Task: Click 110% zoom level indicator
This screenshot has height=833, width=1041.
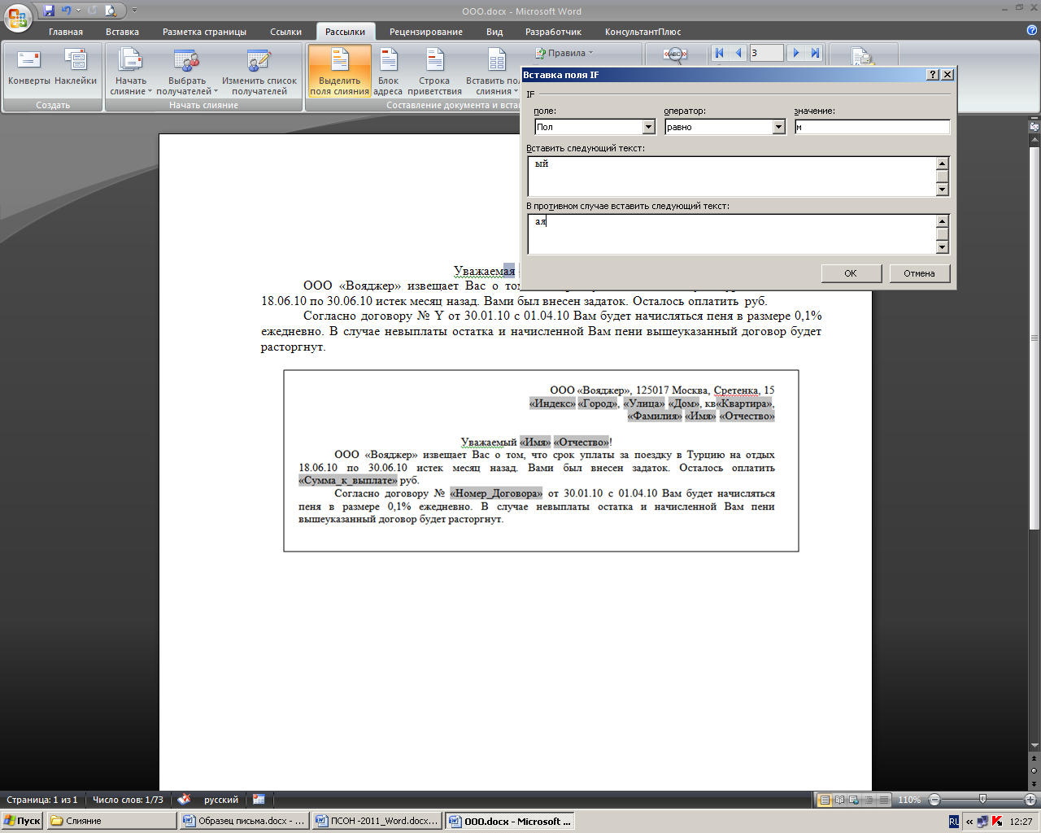Action: 909,800
